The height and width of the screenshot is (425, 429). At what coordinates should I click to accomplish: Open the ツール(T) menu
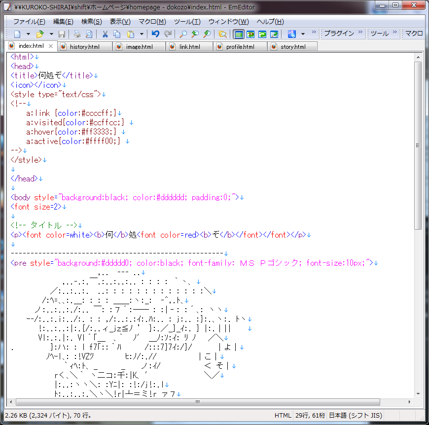point(187,22)
